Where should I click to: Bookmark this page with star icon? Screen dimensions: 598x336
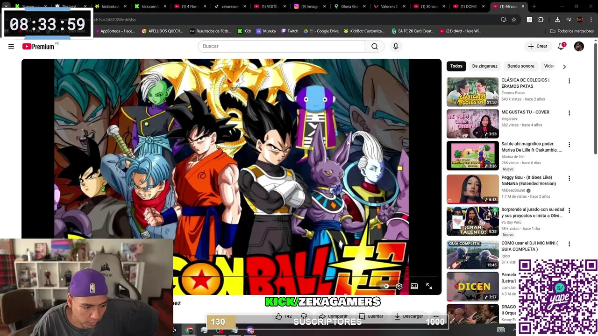(x=514, y=20)
